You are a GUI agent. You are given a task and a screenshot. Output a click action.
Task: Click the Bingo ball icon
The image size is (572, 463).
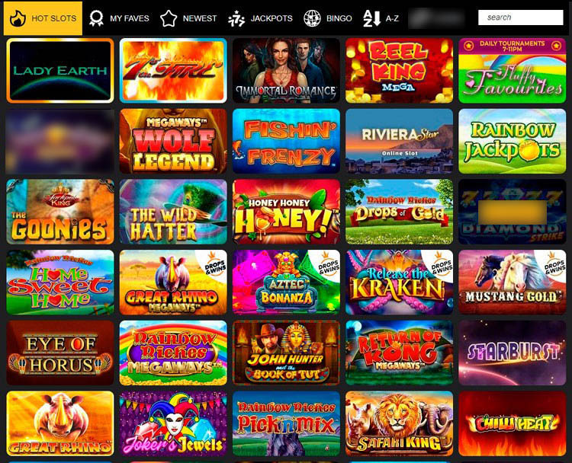click(312, 18)
